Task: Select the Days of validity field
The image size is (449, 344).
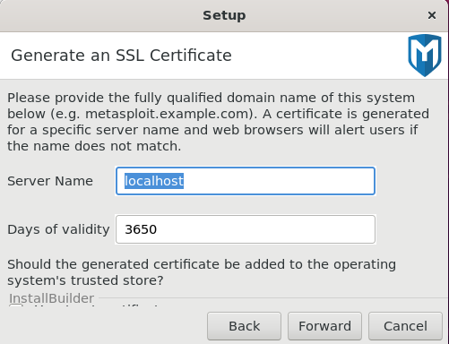Action: (246, 229)
